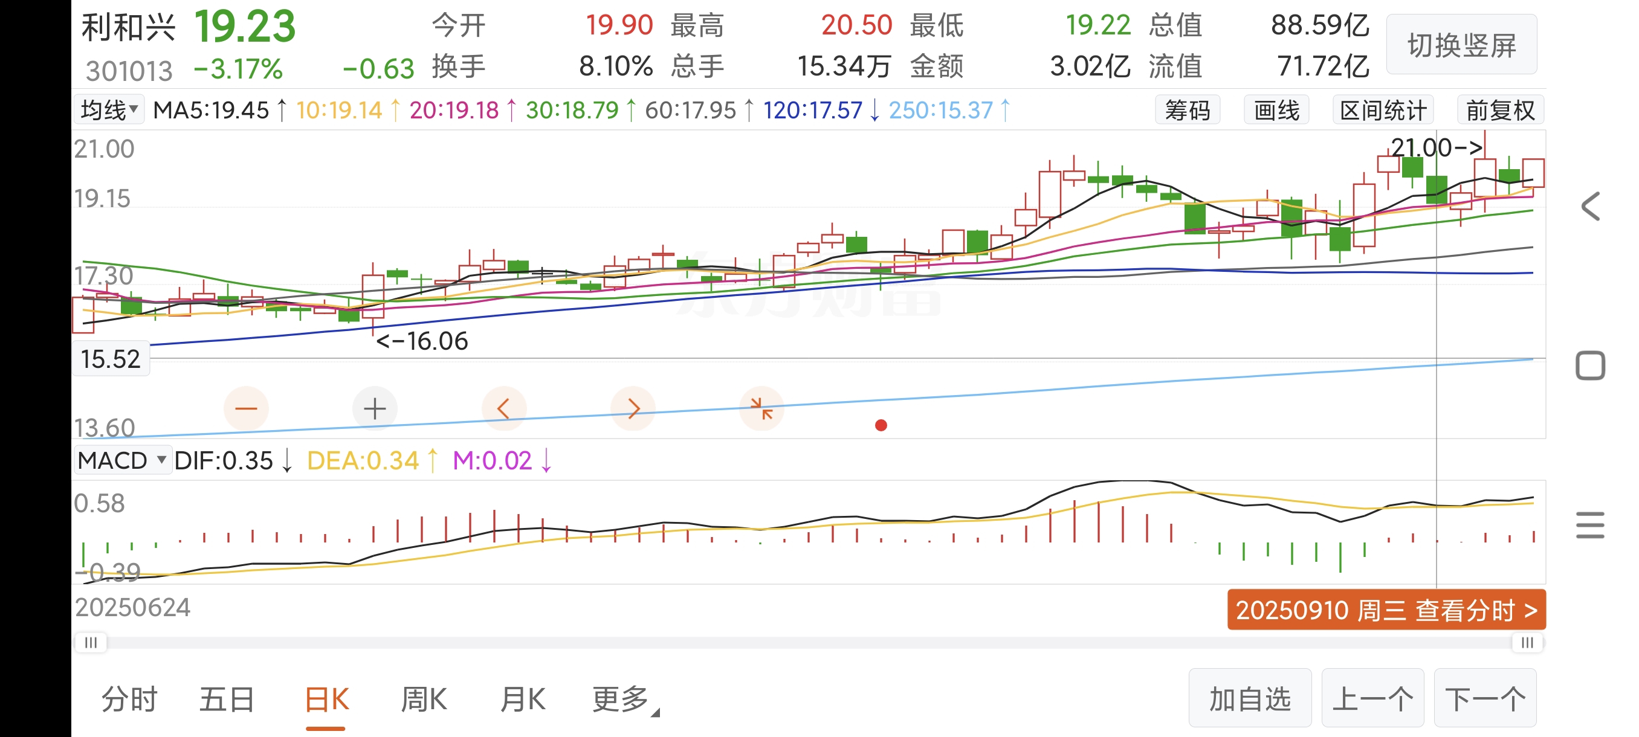Toggle 筹码 chip distribution view
The image size is (1639, 737).
coord(1188,111)
